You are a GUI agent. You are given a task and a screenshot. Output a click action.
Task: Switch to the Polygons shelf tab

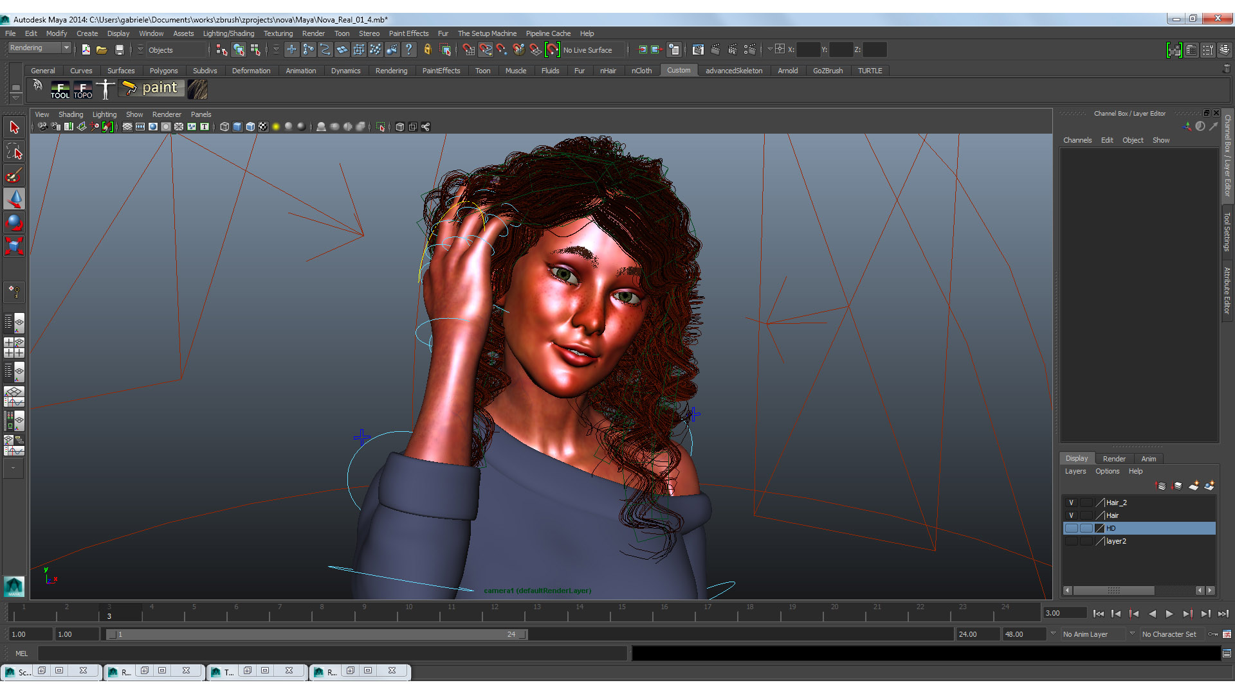pyautogui.click(x=163, y=71)
